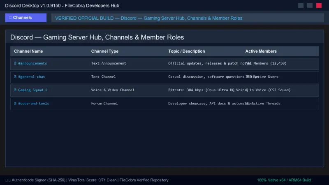Open the #general-chat channel link
The image size is (329, 185).
coord(32,76)
